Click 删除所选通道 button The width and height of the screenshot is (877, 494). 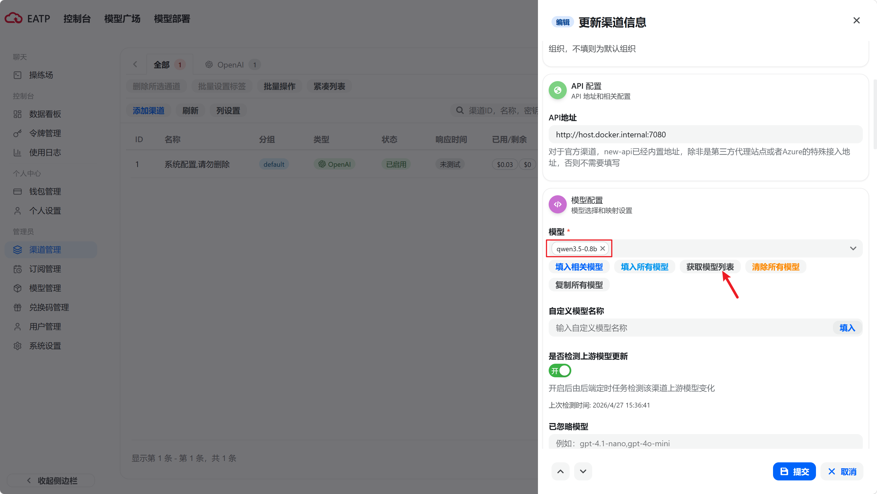[x=156, y=86]
